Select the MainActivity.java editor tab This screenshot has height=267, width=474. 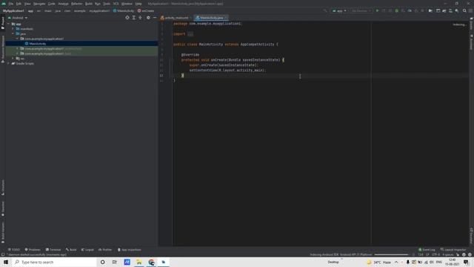coord(211,18)
